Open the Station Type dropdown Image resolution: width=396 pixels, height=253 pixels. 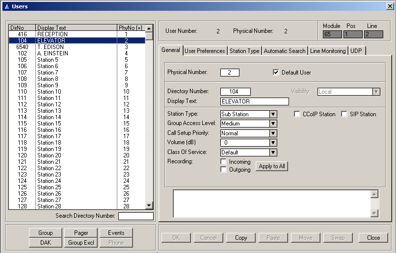pos(273,114)
